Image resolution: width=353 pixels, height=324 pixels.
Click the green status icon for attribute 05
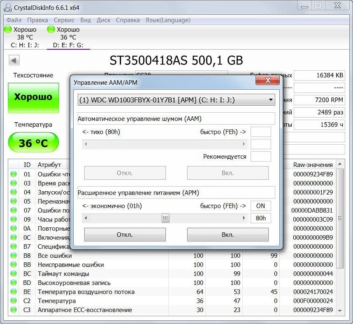click(x=14, y=201)
